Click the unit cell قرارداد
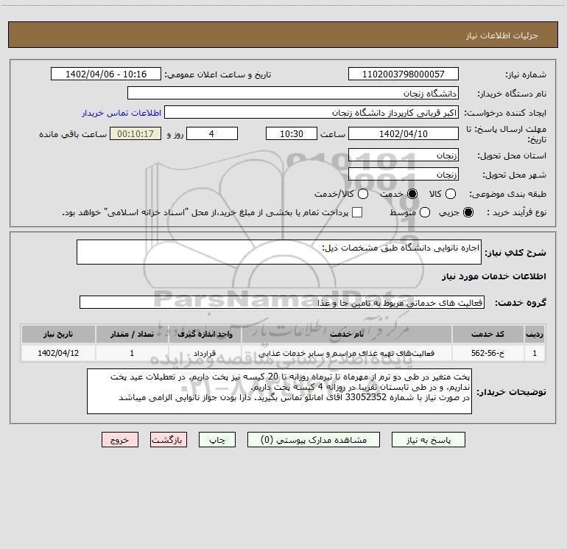 [x=205, y=353]
